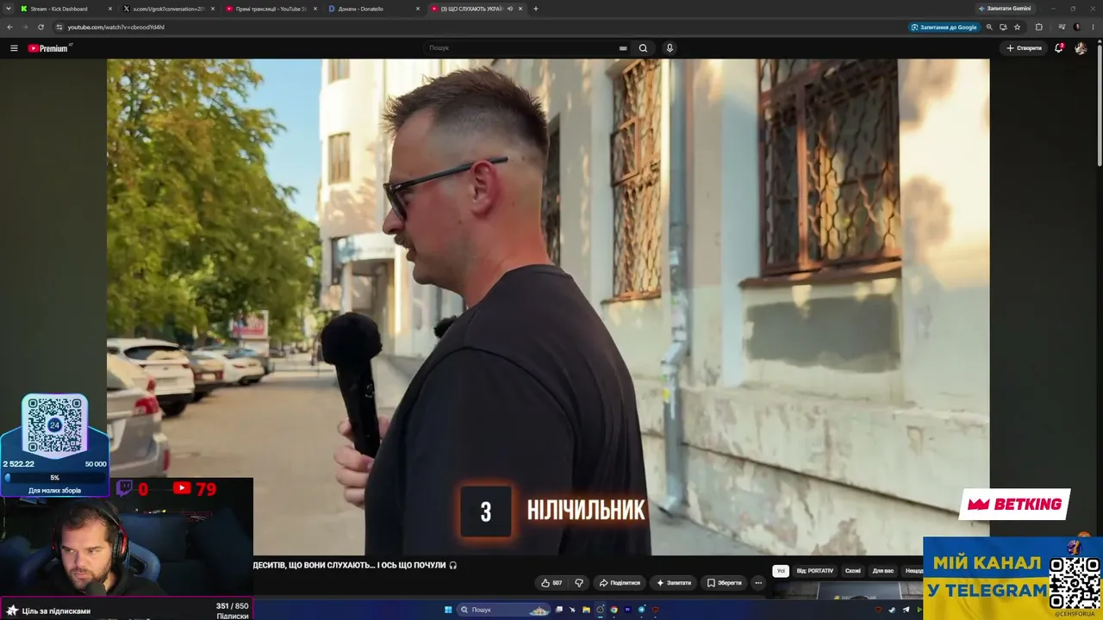Click the Запитати Gemini button

coord(1005,9)
